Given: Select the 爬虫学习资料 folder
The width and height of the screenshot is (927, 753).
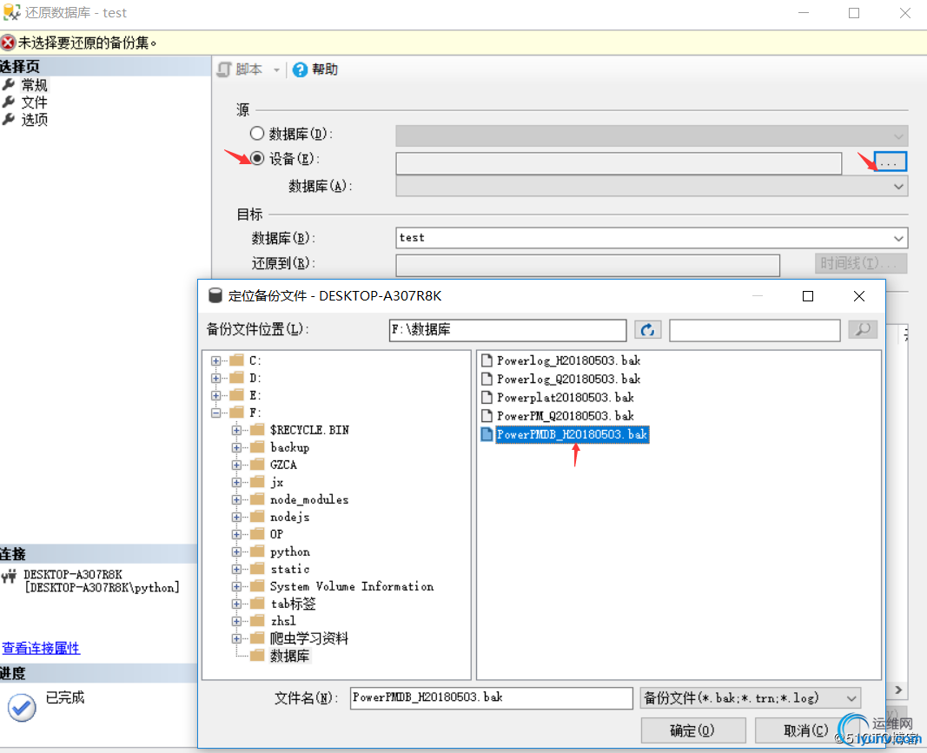Looking at the screenshot, I should point(309,638).
